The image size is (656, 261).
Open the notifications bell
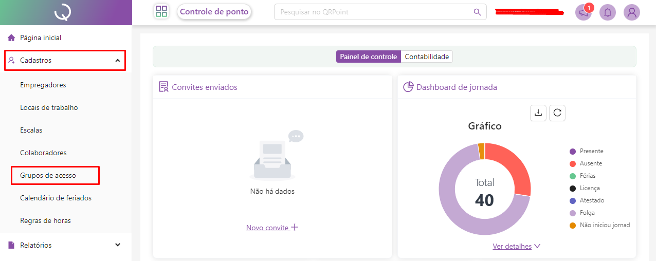[608, 12]
